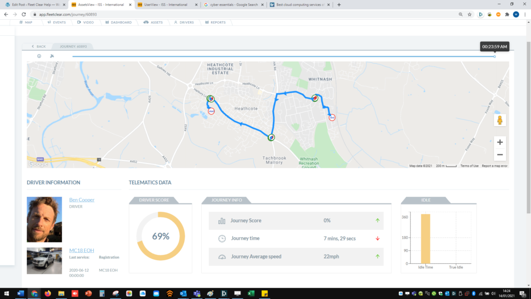Screen dimensions: 531x299
Task: Click event marker near Harbury Lane
Action: pyautogui.click(x=211, y=99)
